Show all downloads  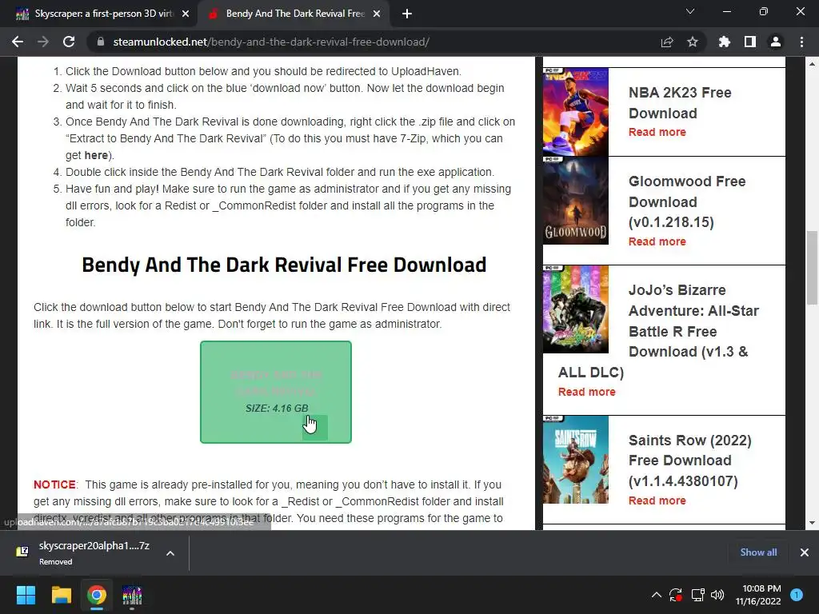click(758, 552)
